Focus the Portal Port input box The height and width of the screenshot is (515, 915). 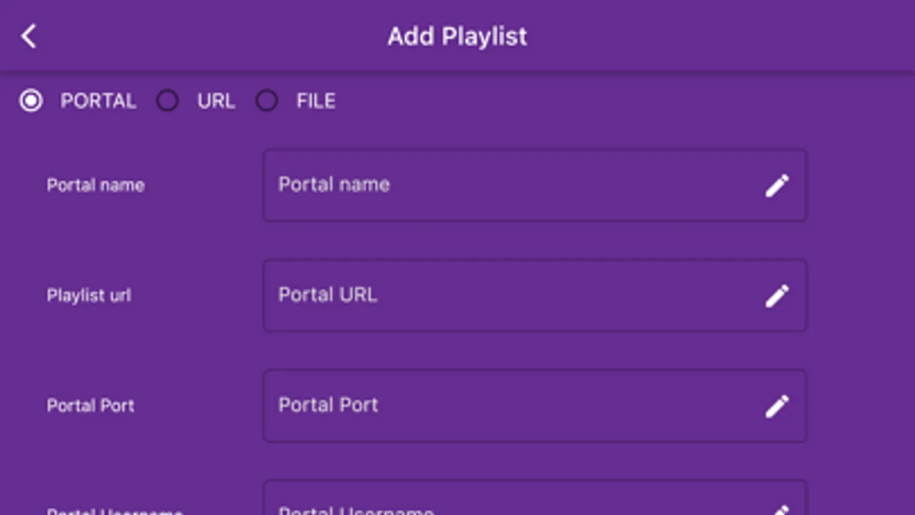coord(535,406)
